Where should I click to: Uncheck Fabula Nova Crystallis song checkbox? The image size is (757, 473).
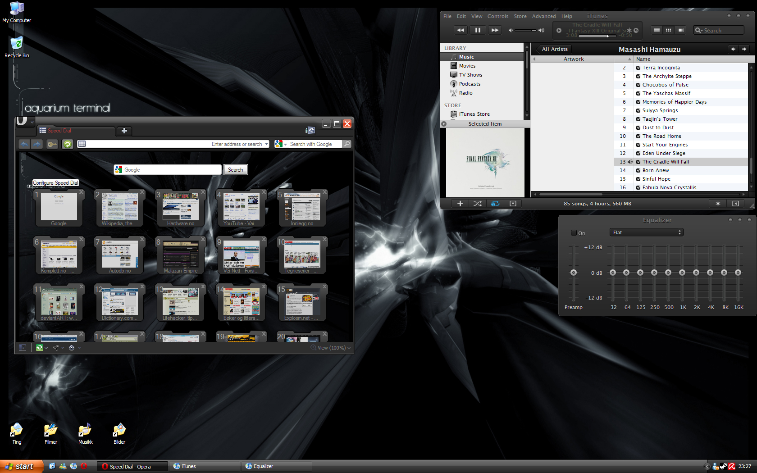point(638,187)
